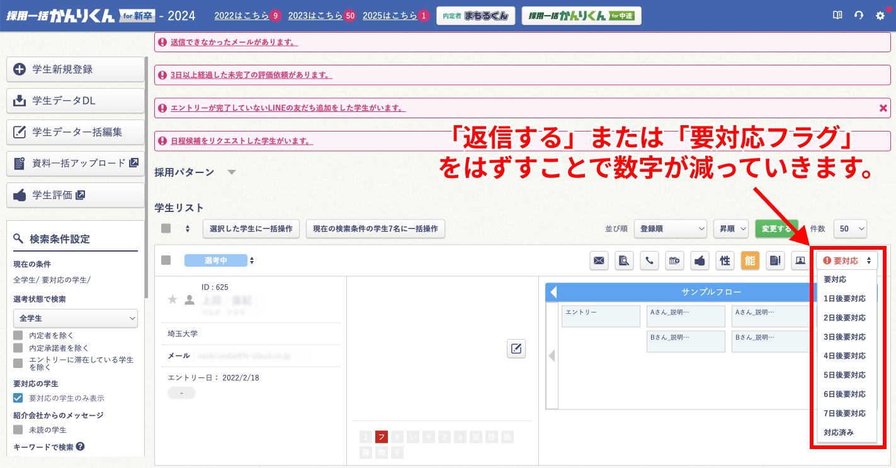This screenshot has height=468, width=896.
Task: Open the mail envelope icon above the student list
Action: [599, 260]
